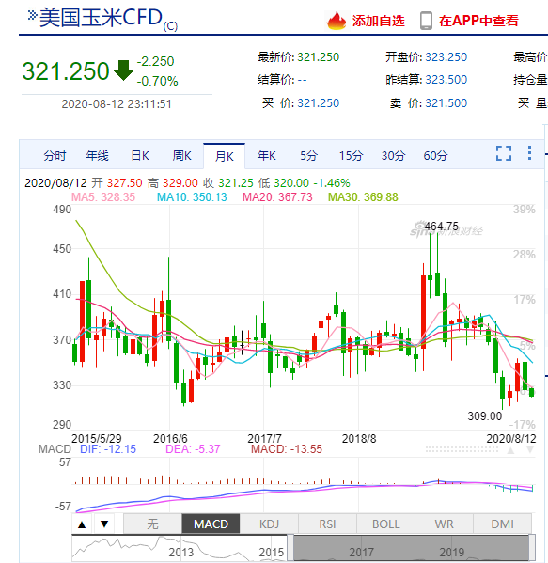
Task: Switch indicator to KDJ
Action: click(x=269, y=524)
